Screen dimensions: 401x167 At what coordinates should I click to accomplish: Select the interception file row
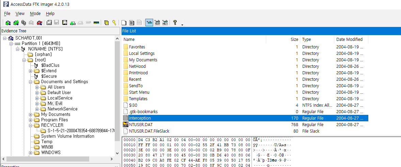tap(245, 118)
